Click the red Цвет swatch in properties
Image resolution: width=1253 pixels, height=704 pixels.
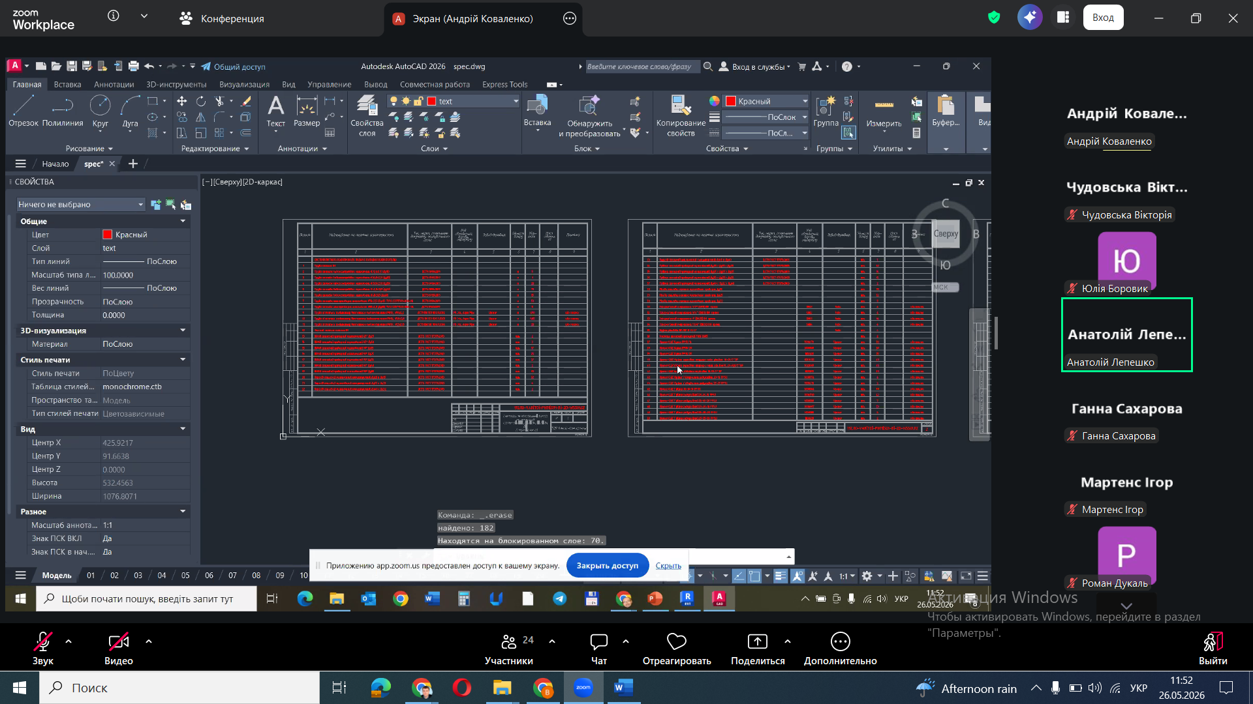(107, 235)
